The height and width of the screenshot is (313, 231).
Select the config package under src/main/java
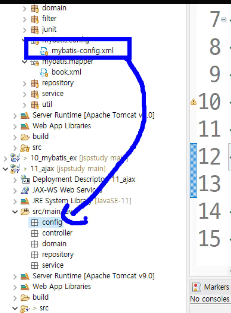[52, 222]
